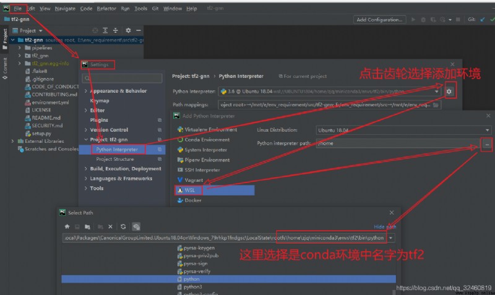Screen dimensions: 495x295
Task: Select Scratches and Consoles node
Action: (x=48, y=149)
